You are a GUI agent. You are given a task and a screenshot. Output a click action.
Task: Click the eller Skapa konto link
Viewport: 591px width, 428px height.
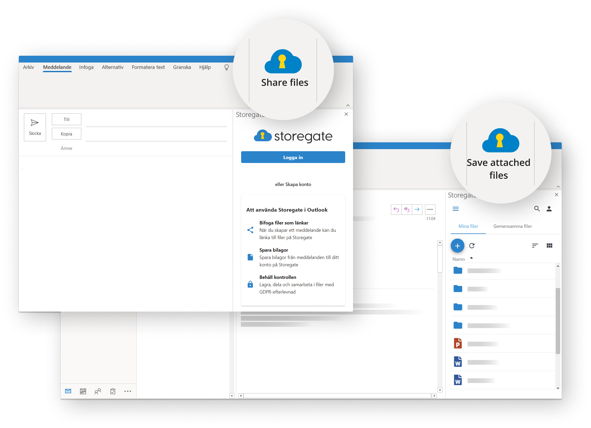click(293, 184)
